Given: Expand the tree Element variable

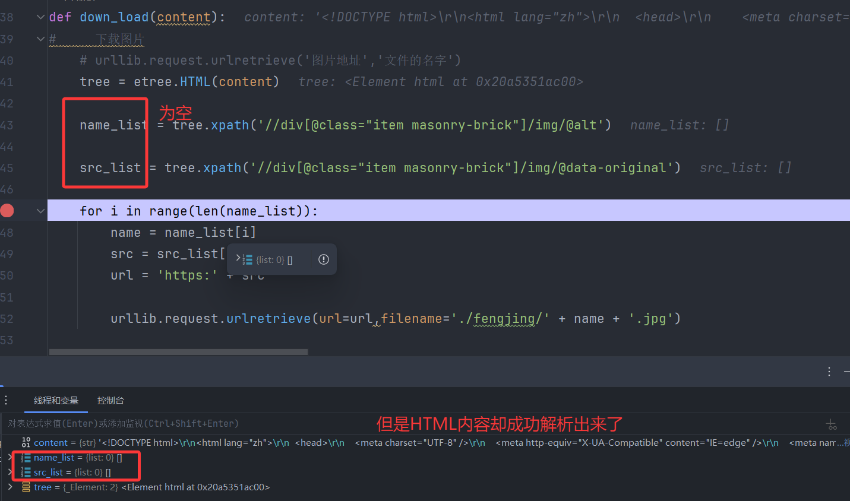Looking at the screenshot, I should pos(10,487).
